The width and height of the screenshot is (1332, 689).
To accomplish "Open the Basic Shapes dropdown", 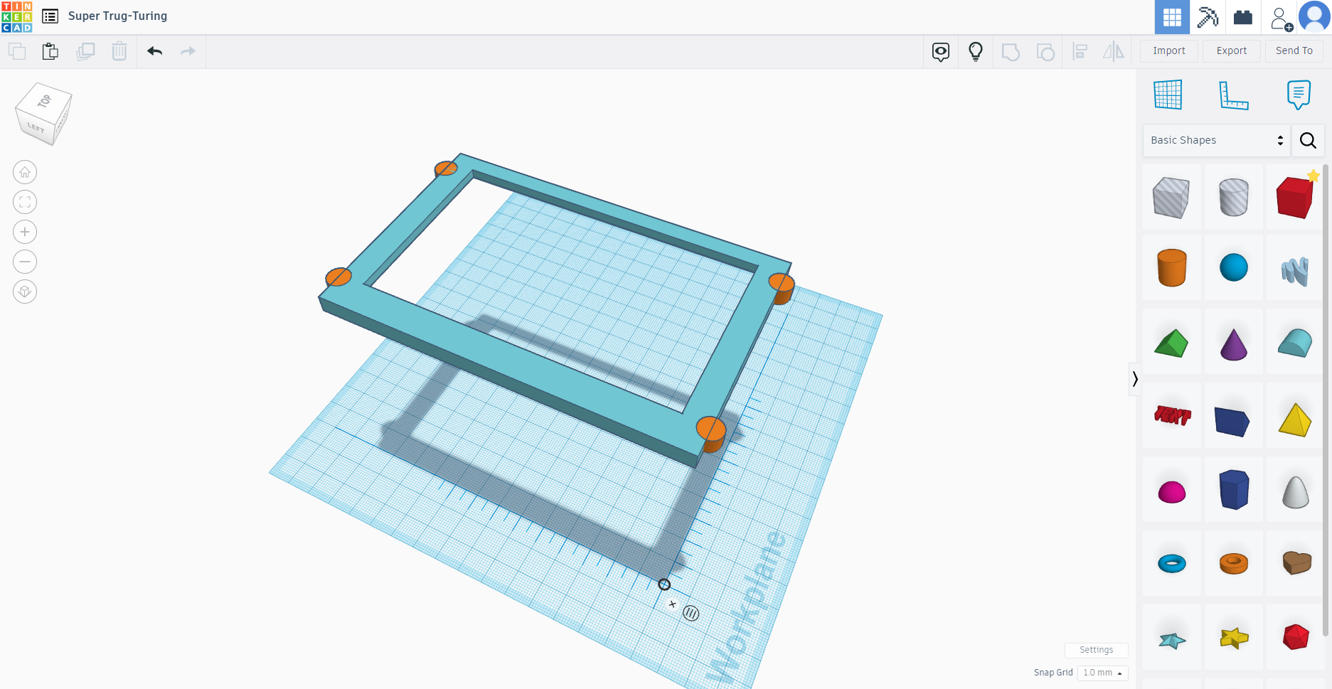I will 1215,140.
